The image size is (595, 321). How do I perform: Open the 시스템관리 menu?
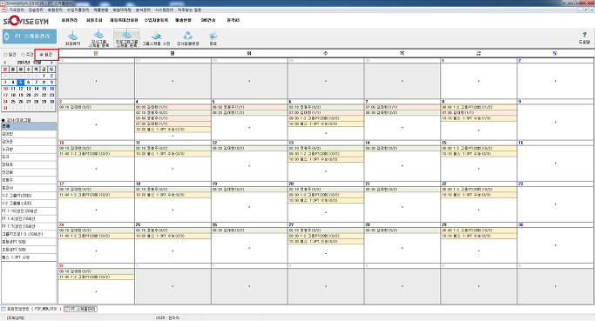(x=164, y=10)
